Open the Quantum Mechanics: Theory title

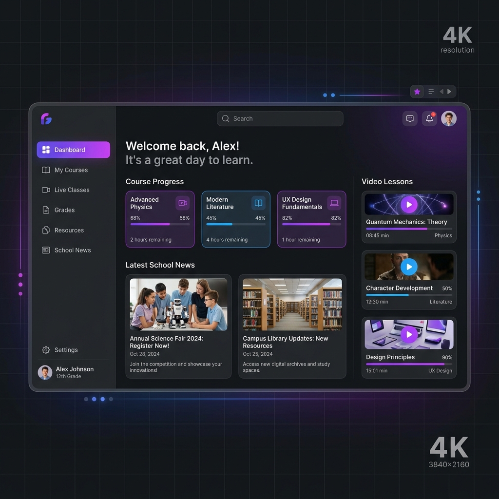pyautogui.click(x=406, y=222)
